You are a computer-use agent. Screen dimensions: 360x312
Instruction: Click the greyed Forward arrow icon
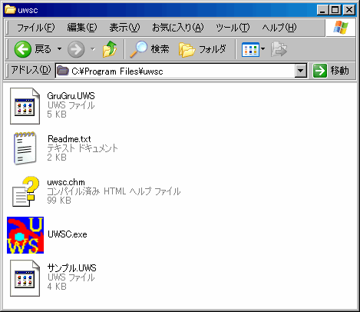76,49
